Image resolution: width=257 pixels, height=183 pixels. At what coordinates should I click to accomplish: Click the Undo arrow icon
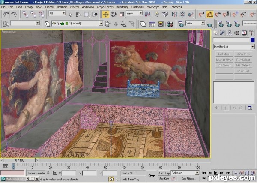(6, 15)
